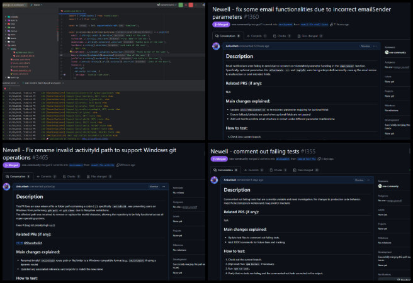Viewport: 413px width, 283px height.
Task: Click the purple Merged badge in PR #1355
Action: (x=219, y=159)
